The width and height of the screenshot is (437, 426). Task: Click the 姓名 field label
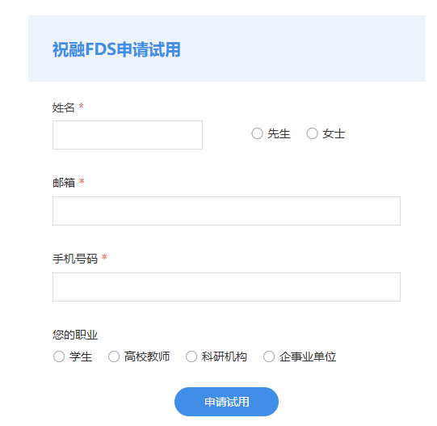tap(64, 108)
